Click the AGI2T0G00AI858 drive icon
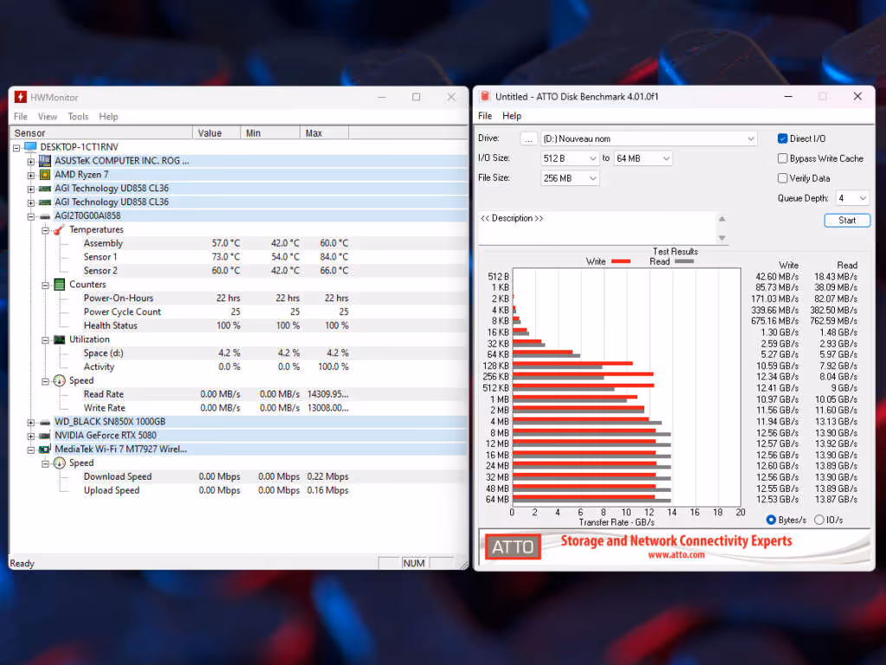Image resolution: width=886 pixels, height=665 pixels. pos(45,216)
